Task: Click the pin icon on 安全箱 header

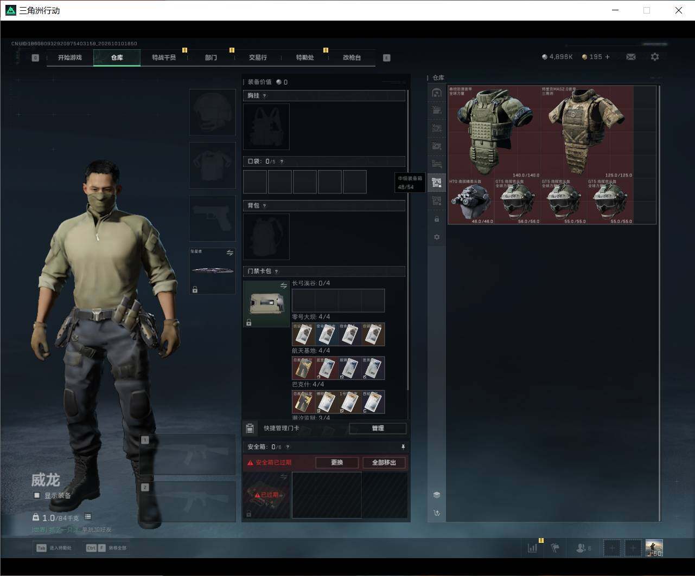Action: coord(403,447)
